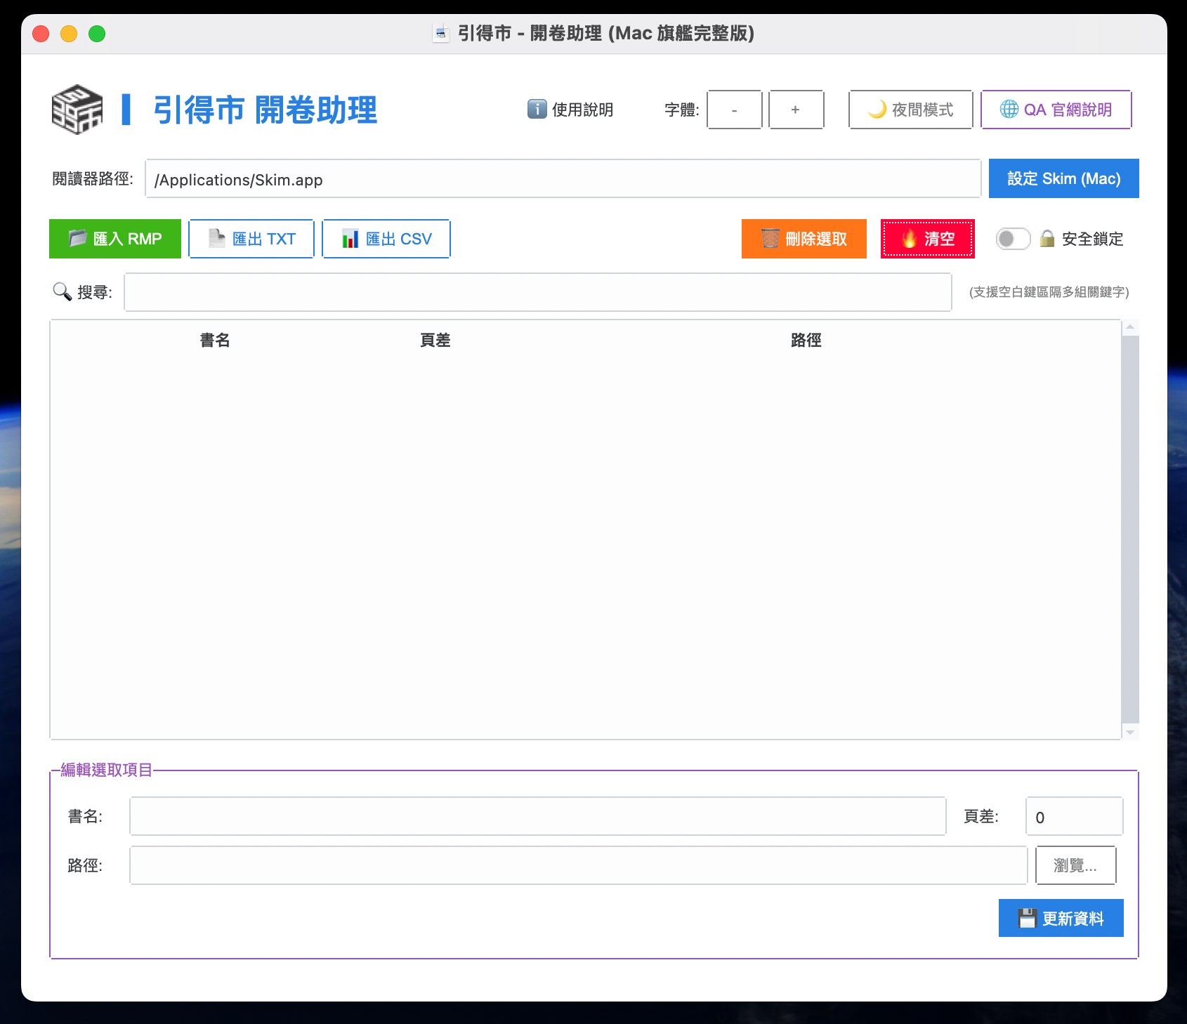The width and height of the screenshot is (1187, 1024).
Task: Export the list with 匯出 CSV
Action: 386,239
